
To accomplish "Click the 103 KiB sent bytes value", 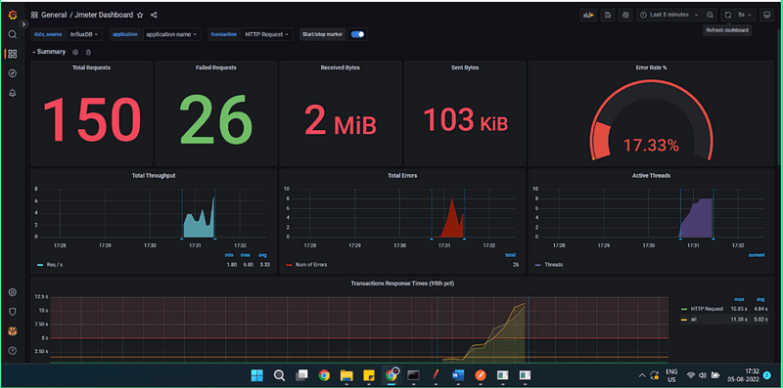I will pyautogui.click(x=466, y=119).
